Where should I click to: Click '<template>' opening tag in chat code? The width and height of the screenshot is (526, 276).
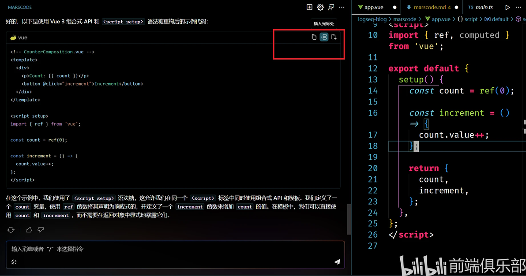(24, 60)
